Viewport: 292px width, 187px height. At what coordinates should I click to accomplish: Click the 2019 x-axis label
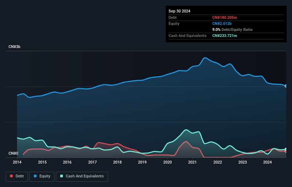(x=142, y=162)
